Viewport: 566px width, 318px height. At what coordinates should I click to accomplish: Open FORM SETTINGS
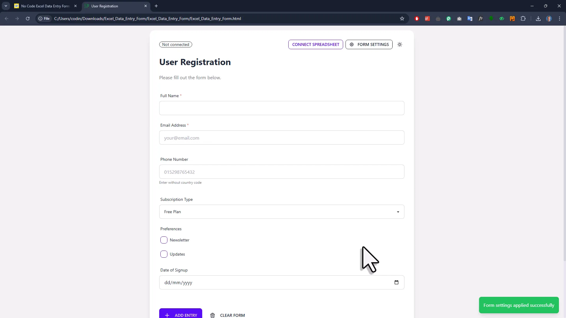pos(369,44)
